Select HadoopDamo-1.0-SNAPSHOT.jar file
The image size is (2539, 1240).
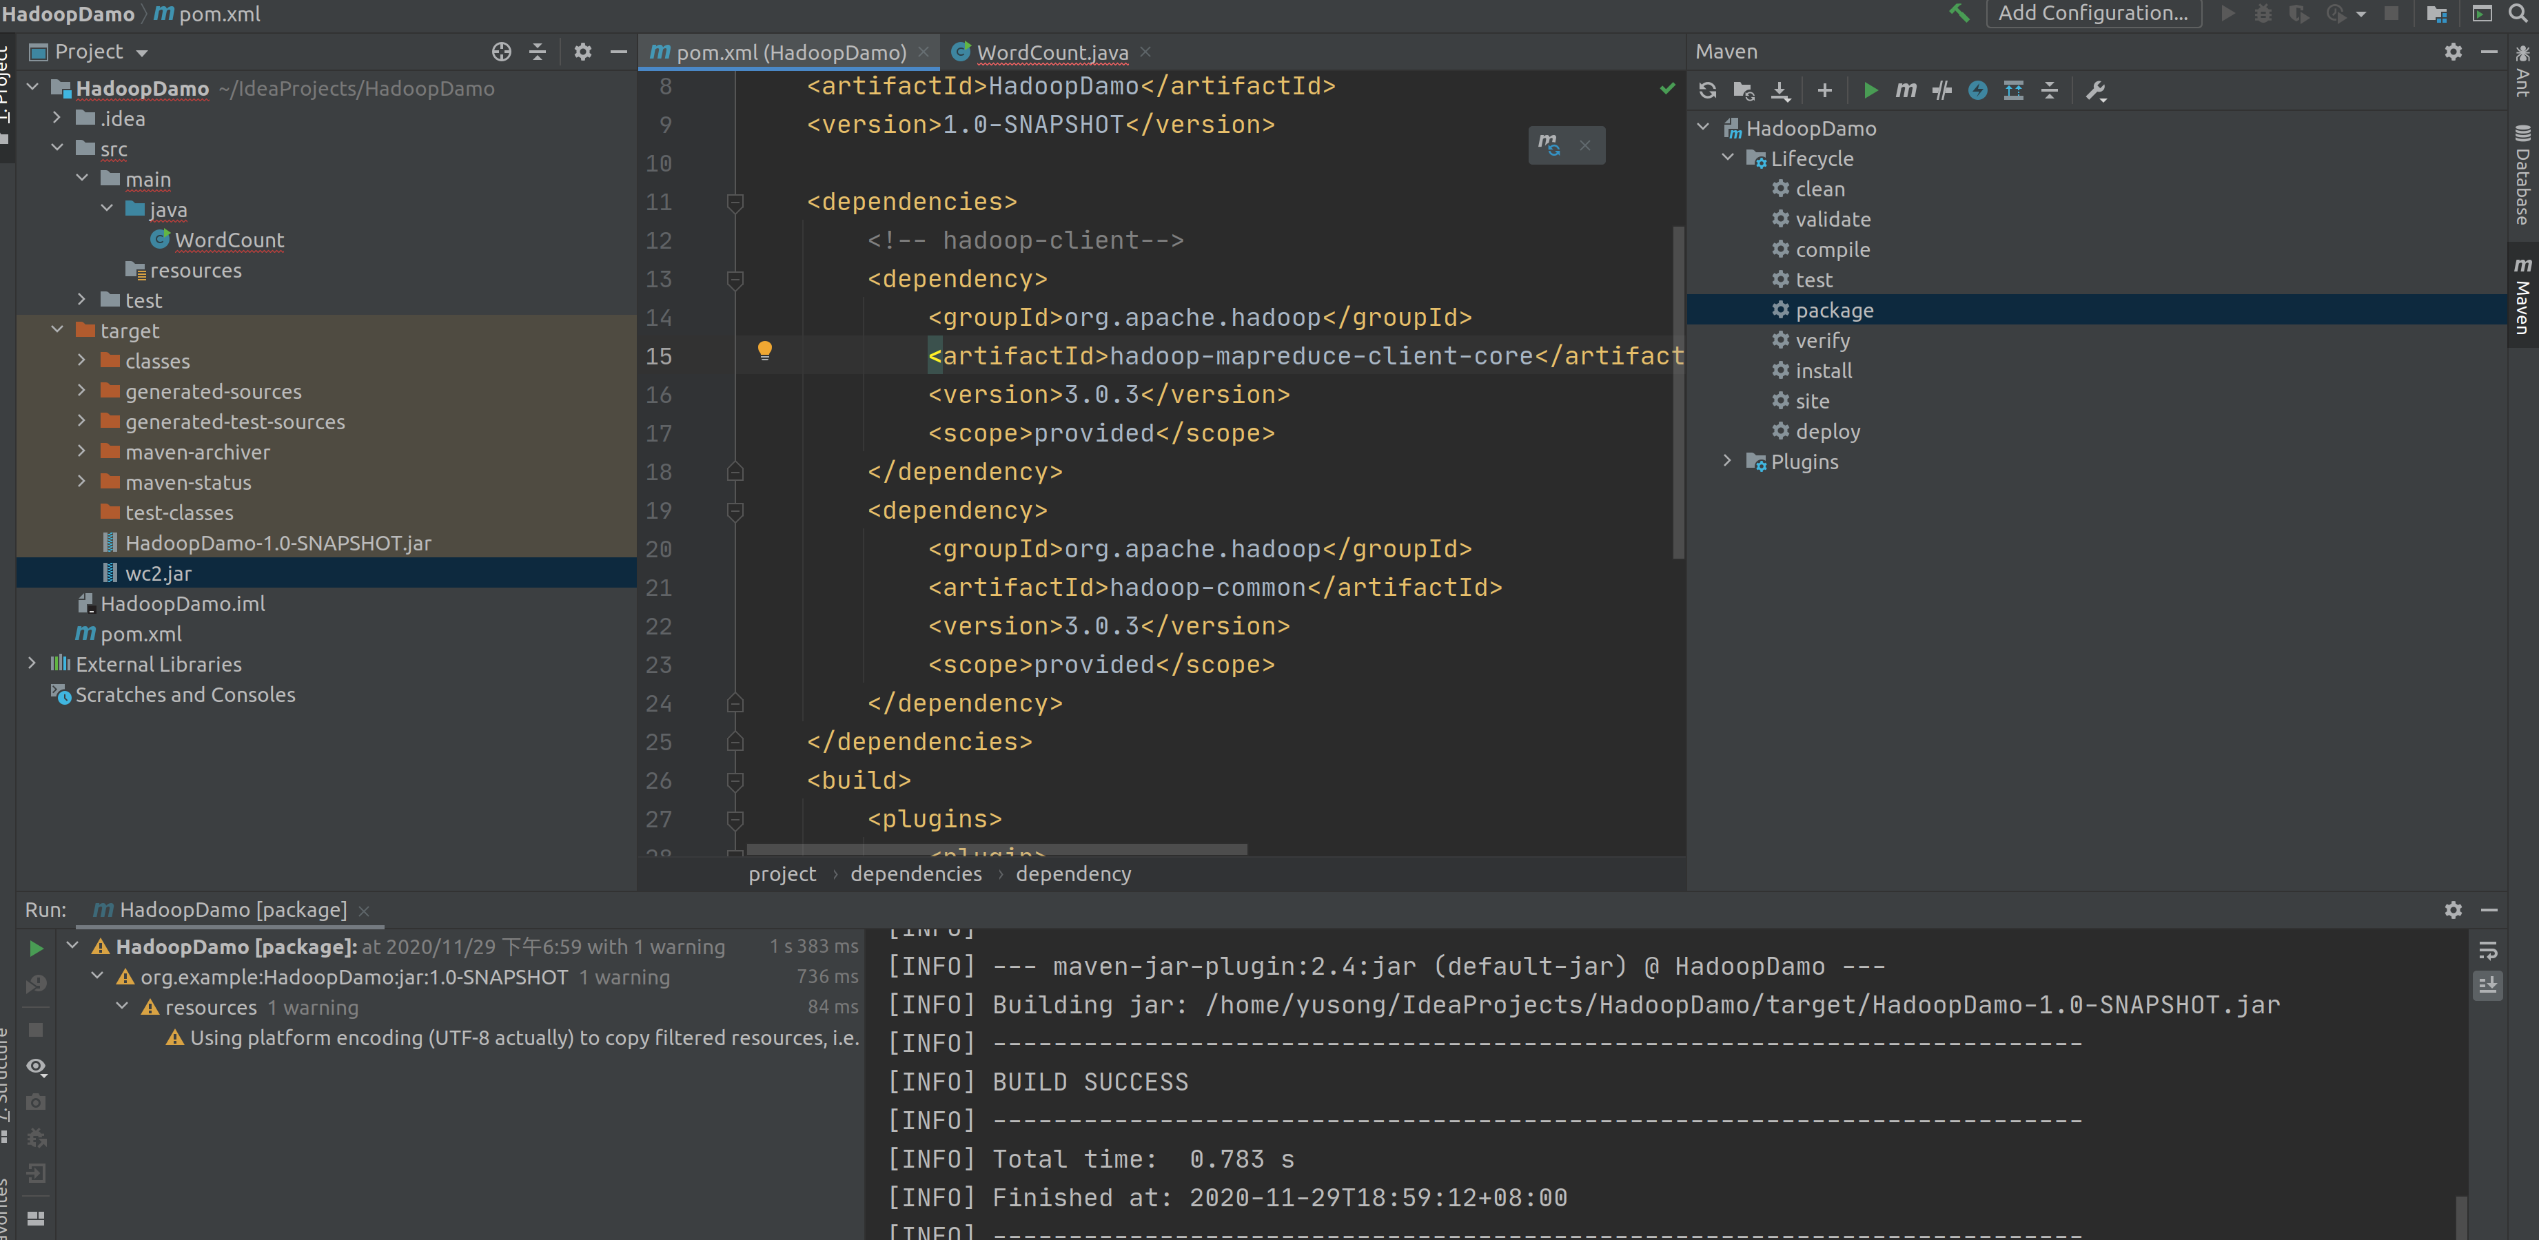(326, 543)
